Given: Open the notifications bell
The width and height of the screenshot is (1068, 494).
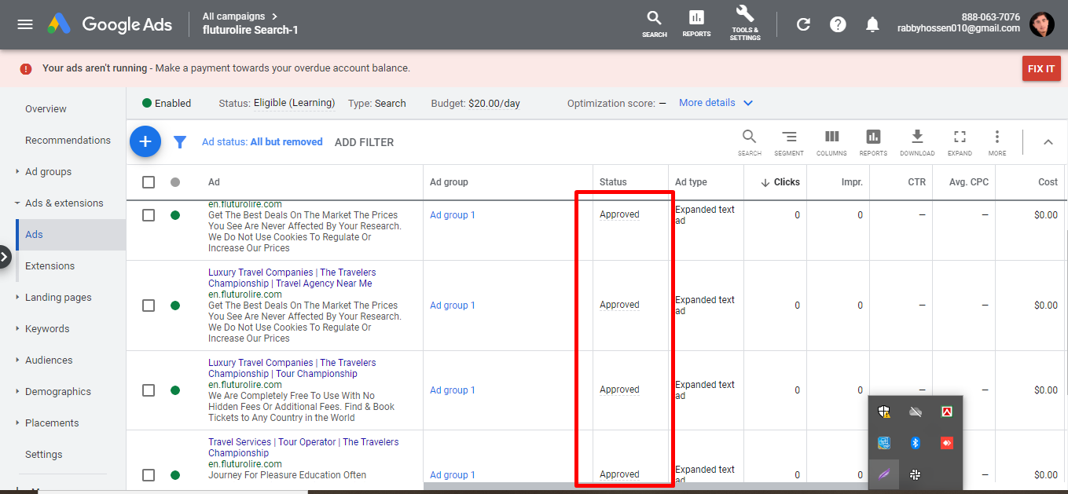Looking at the screenshot, I should [x=872, y=24].
